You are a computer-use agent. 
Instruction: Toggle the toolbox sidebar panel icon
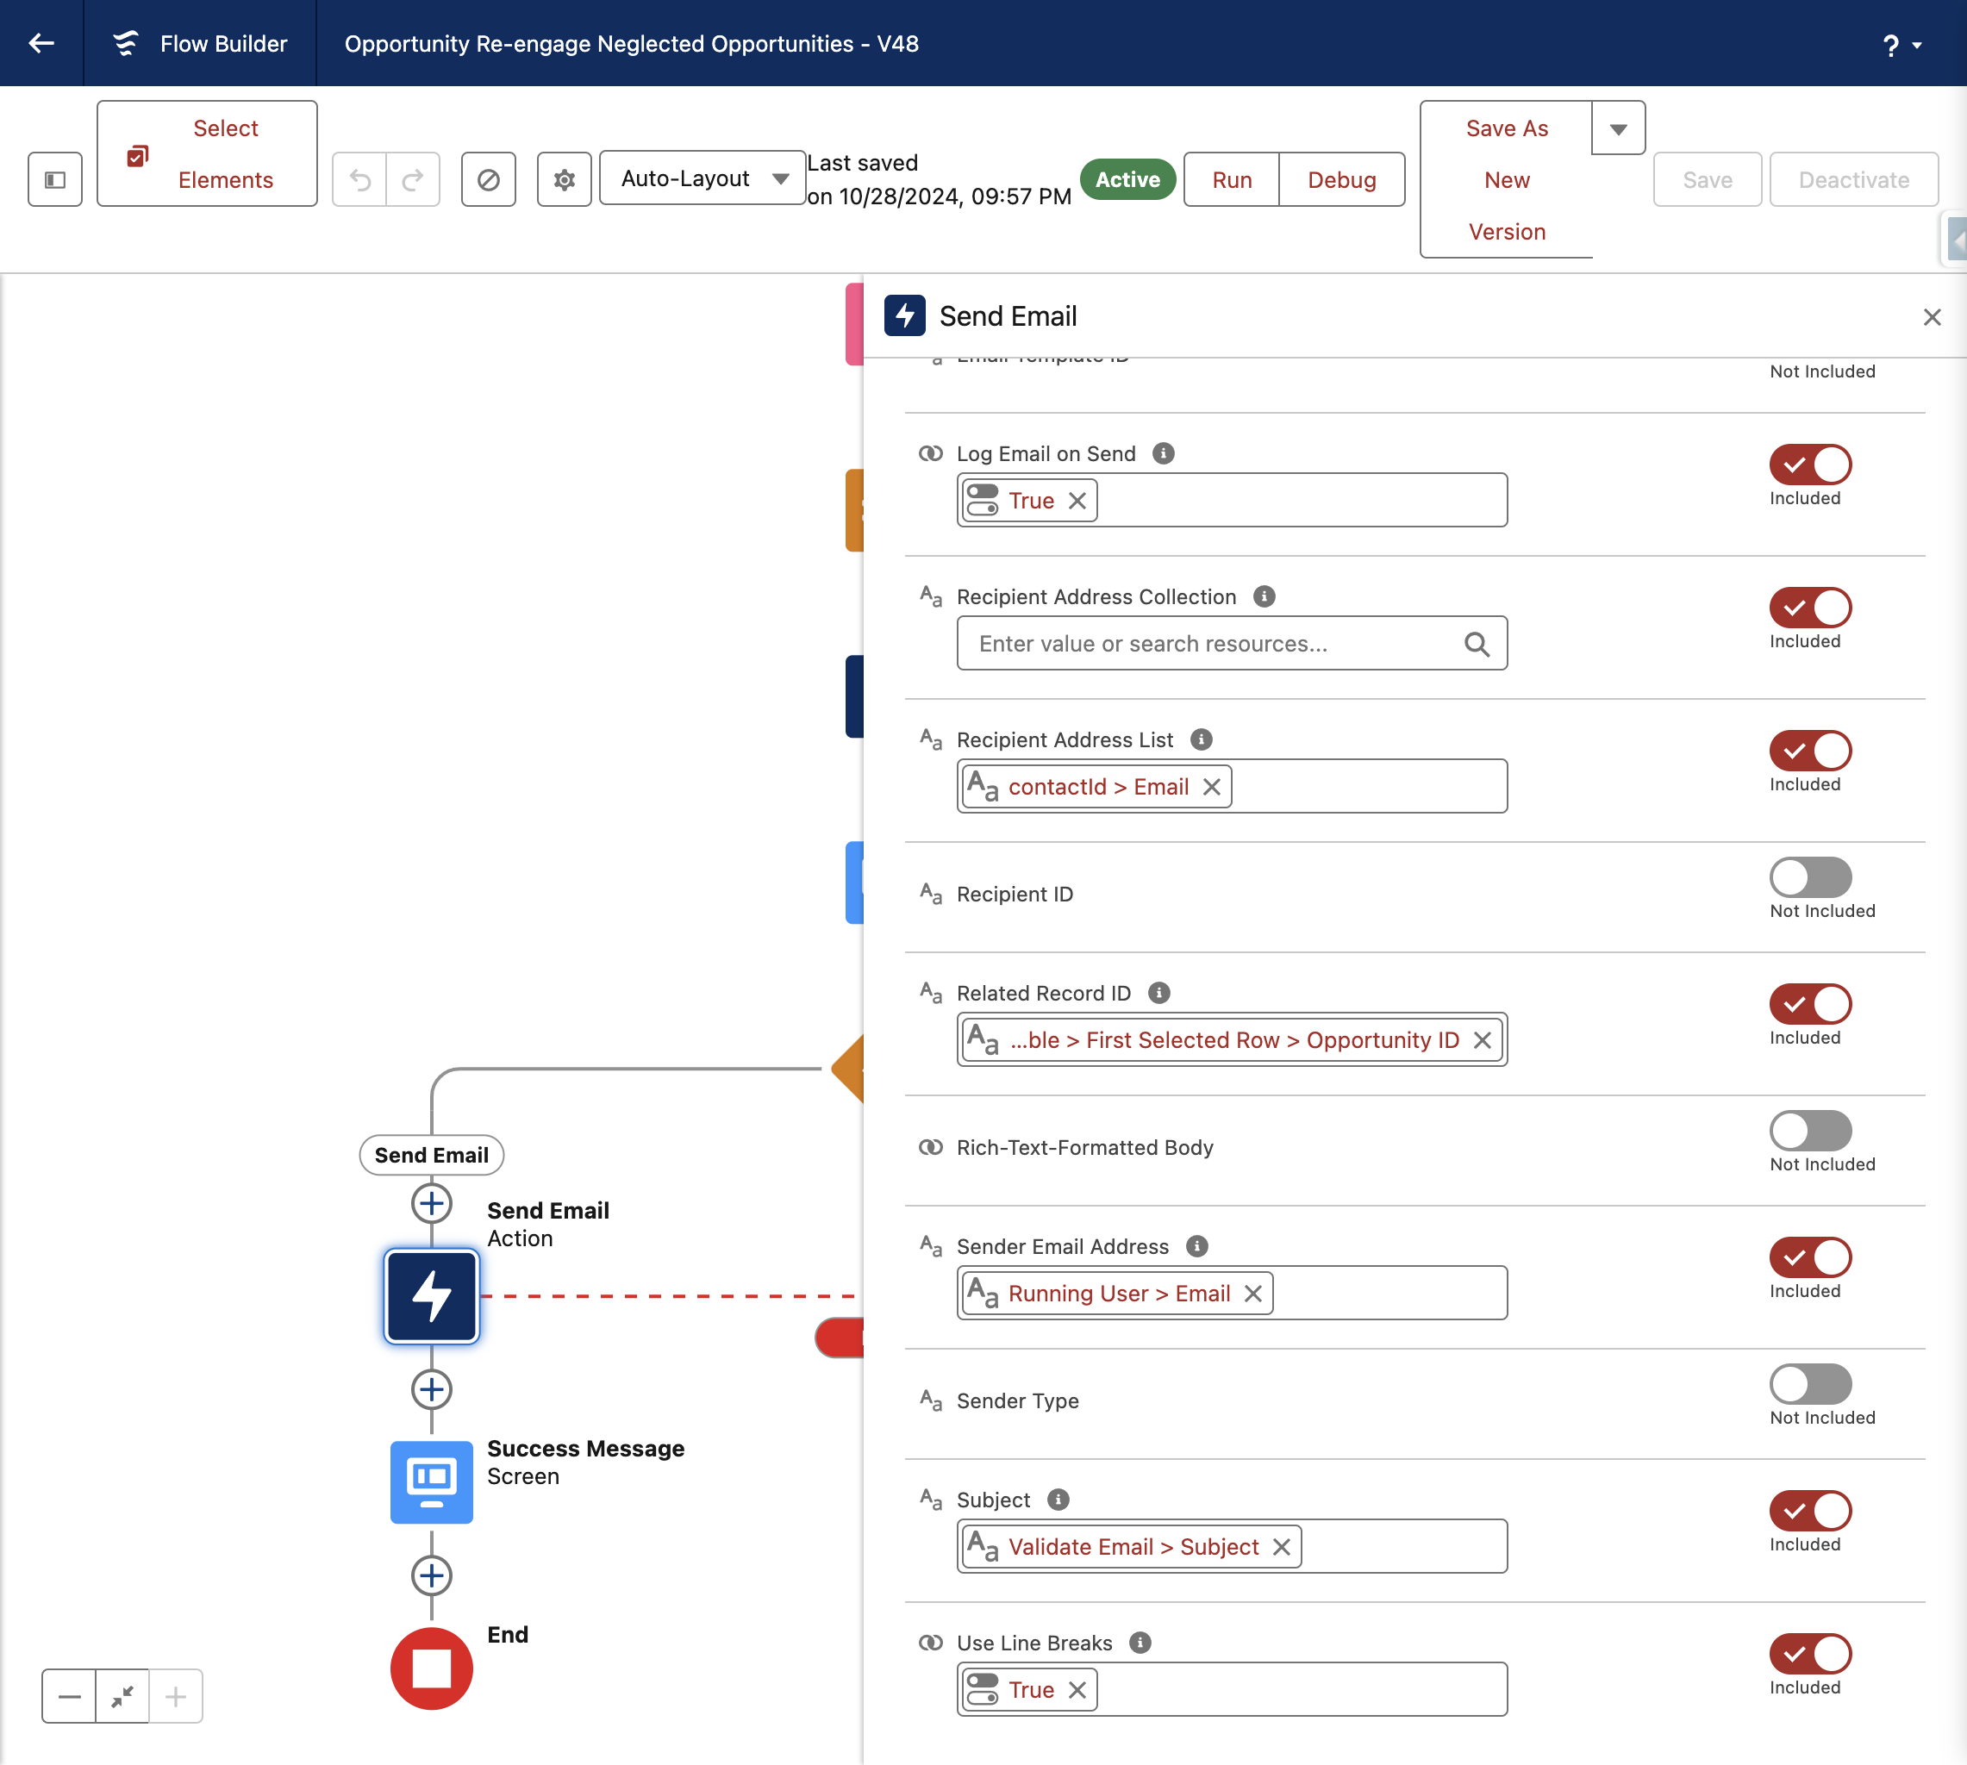(x=55, y=179)
